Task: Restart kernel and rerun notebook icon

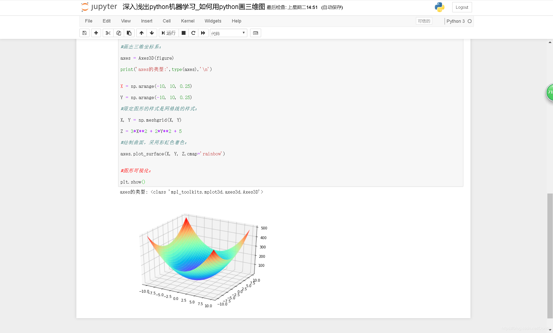Action: click(203, 33)
